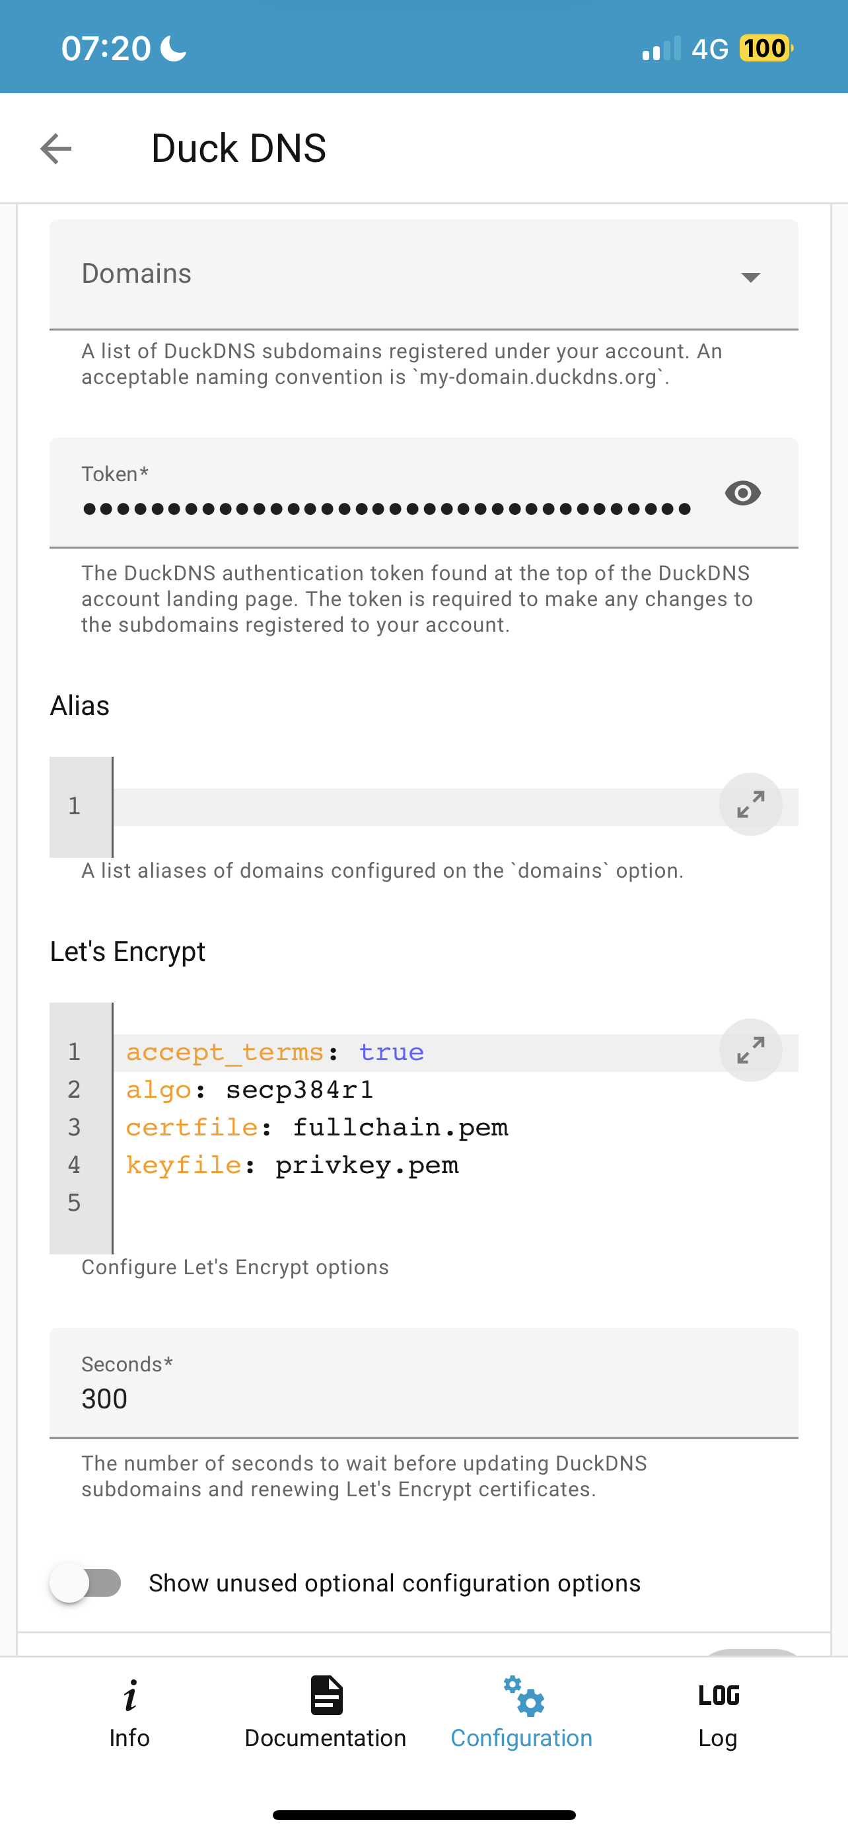848x1836 pixels.
Task: Click the keyfile: privkey.pem line
Action: [x=292, y=1165]
